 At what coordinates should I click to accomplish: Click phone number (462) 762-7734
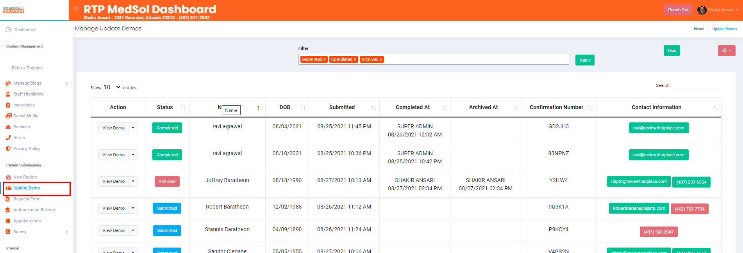tap(689, 209)
